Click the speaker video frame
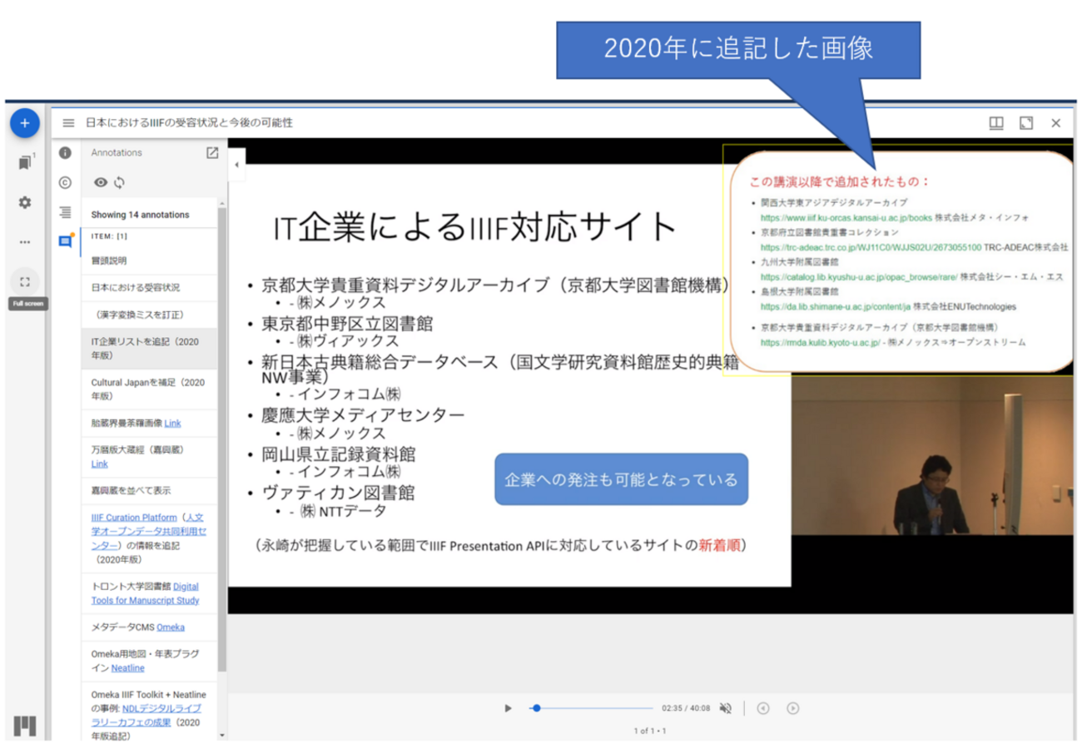The image size is (1082, 744). (931, 456)
